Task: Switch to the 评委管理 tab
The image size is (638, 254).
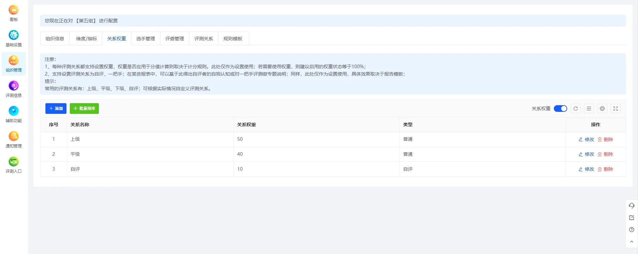Action: pos(175,39)
